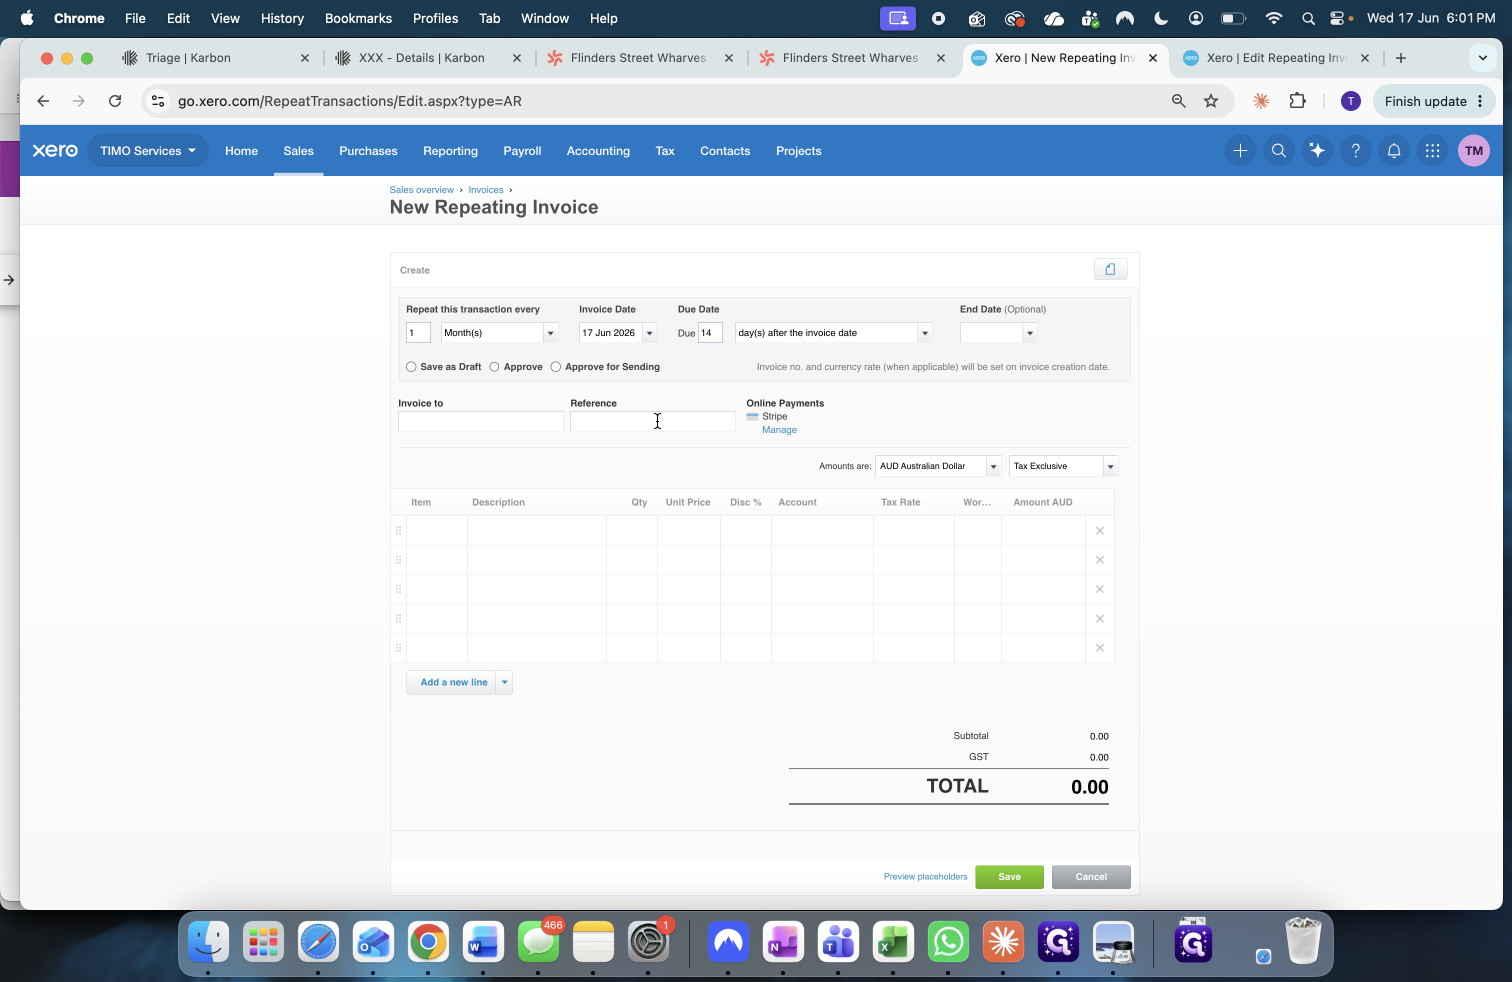Viewport: 1512px width, 982px height.
Task: Remove the third invoice line row
Action: (1099, 589)
